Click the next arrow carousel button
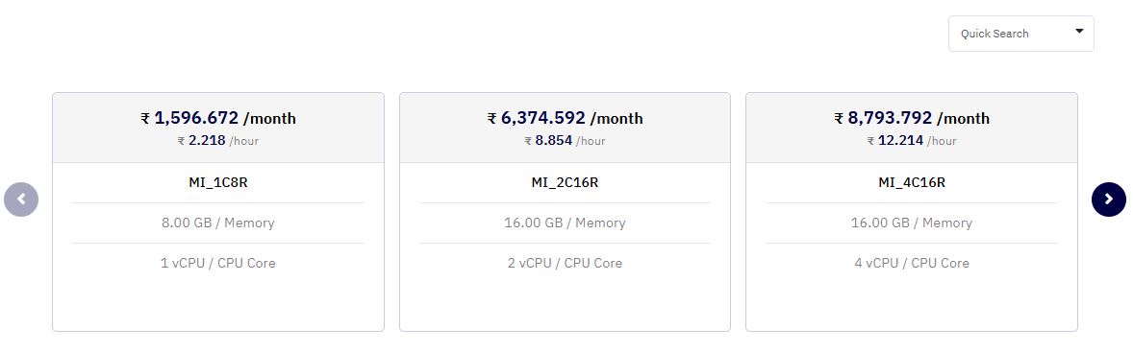This screenshot has width=1133, height=352. pyautogui.click(x=1108, y=199)
